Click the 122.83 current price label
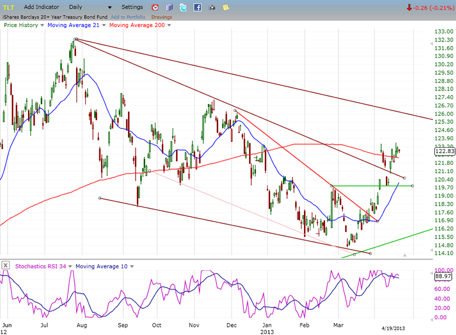This screenshot has width=456, height=335. click(x=444, y=151)
